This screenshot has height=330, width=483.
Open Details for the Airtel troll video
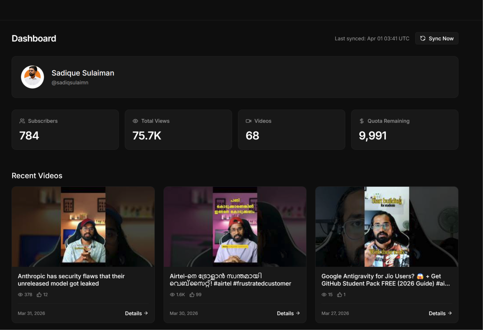285,313
